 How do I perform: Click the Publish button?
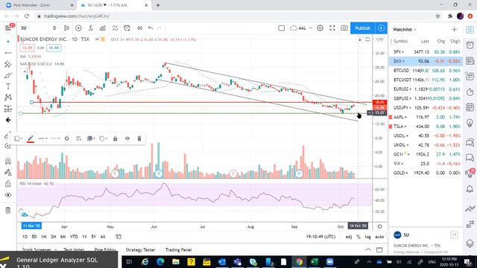pos(363,28)
